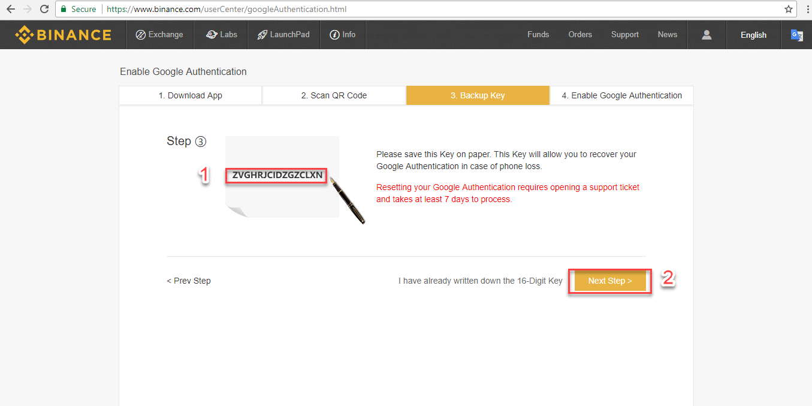Open the English language selector
The height and width of the screenshot is (406, 812).
pyautogui.click(x=753, y=35)
